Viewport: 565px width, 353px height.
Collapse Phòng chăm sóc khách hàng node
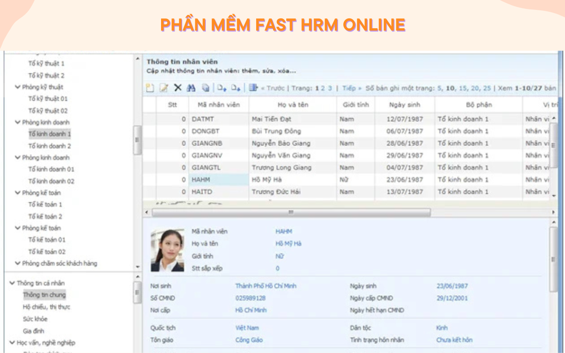click(18, 264)
